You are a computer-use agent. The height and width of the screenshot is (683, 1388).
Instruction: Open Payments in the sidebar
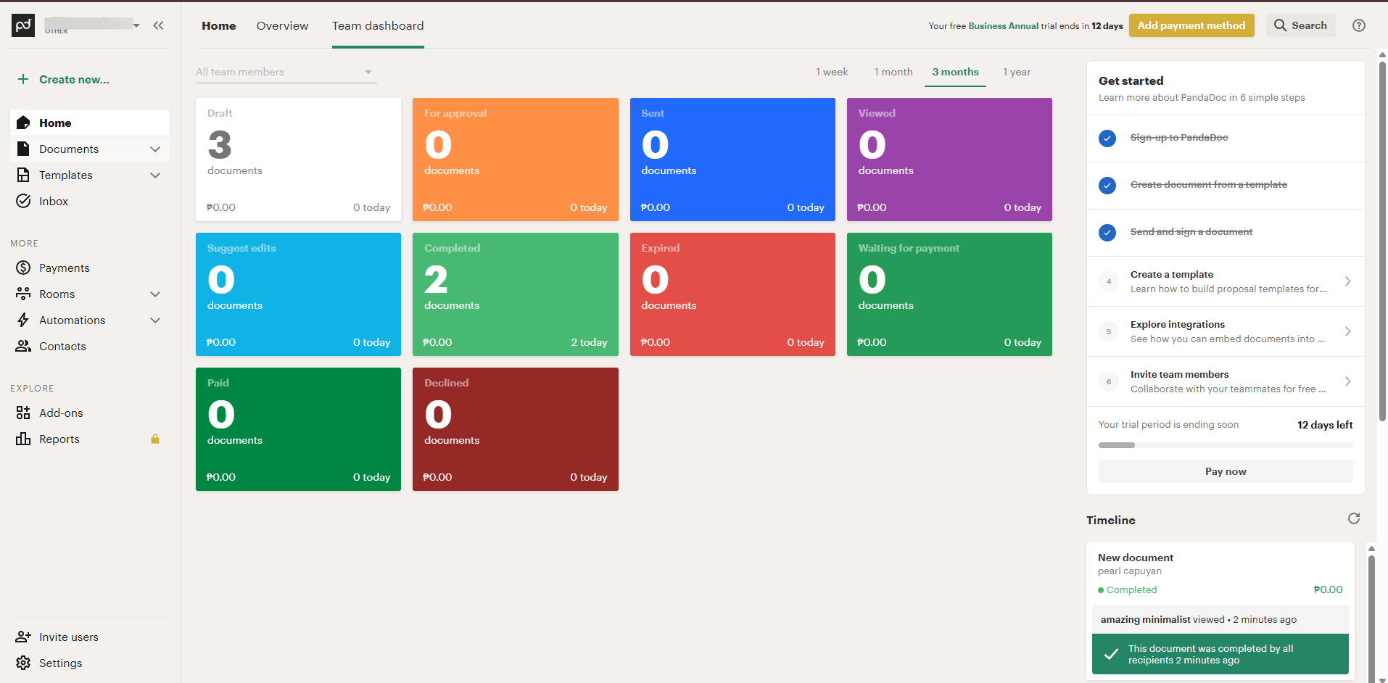(x=64, y=268)
